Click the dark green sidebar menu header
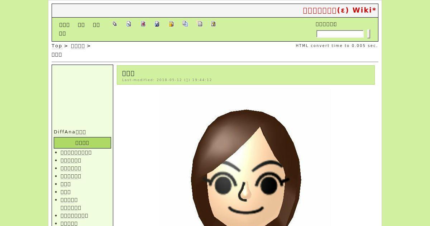Screen dimensions: 430x226 tap(82, 143)
